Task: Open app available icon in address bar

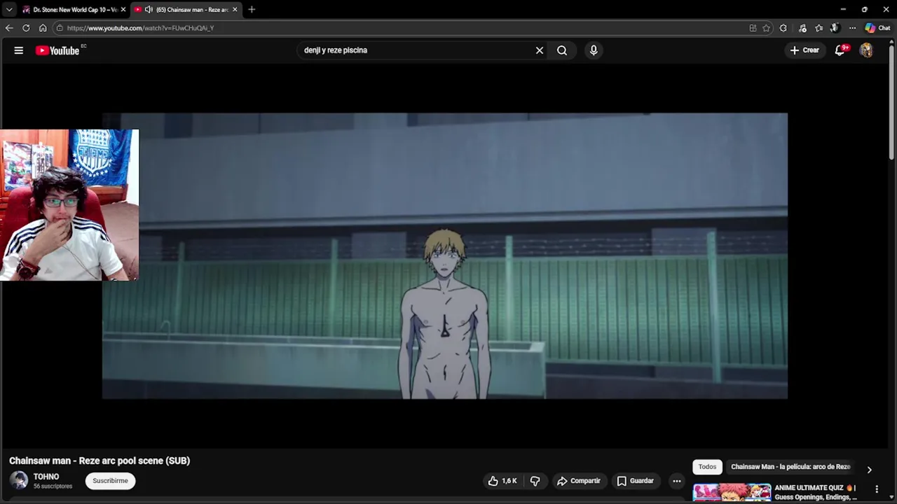Action: tap(753, 28)
